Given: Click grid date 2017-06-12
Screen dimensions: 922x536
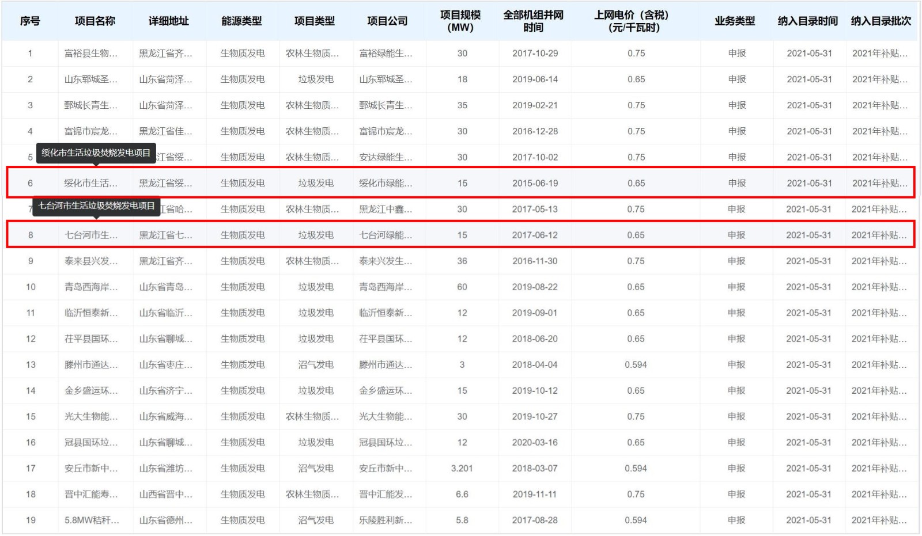Looking at the screenshot, I should 535,235.
